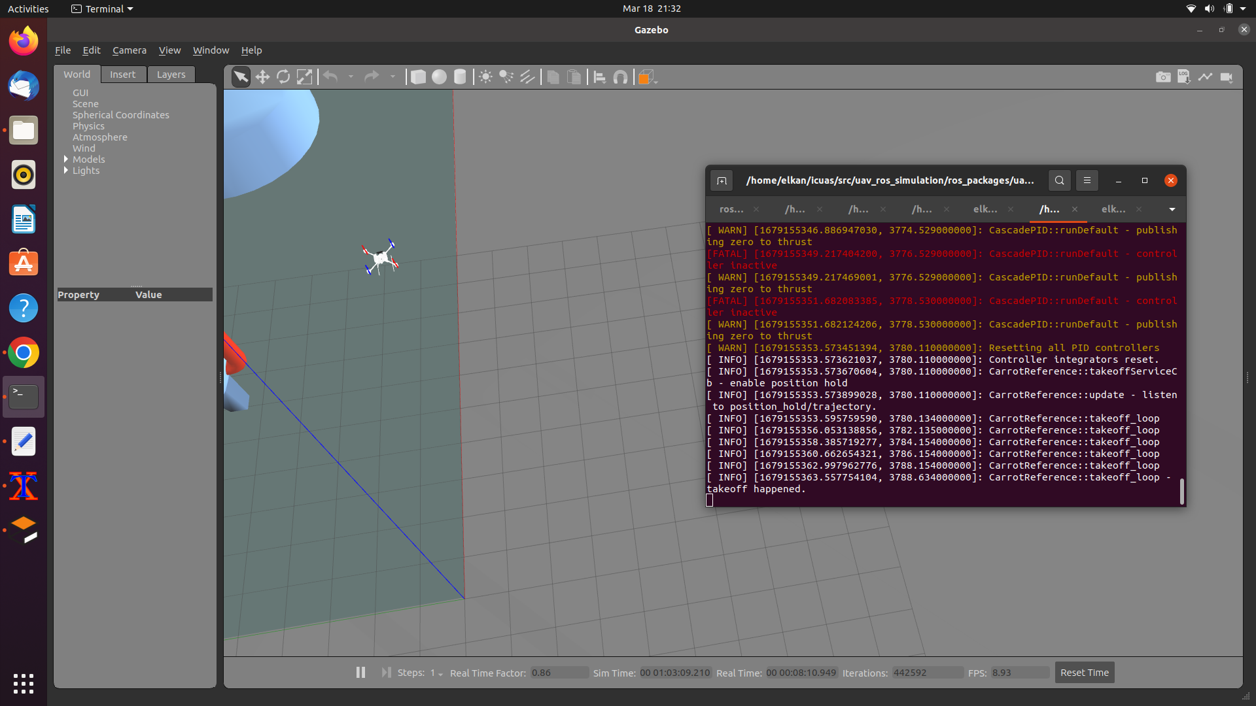Pause the running simulation
This screenshot has height=706, width=1256.
point(360,672)
